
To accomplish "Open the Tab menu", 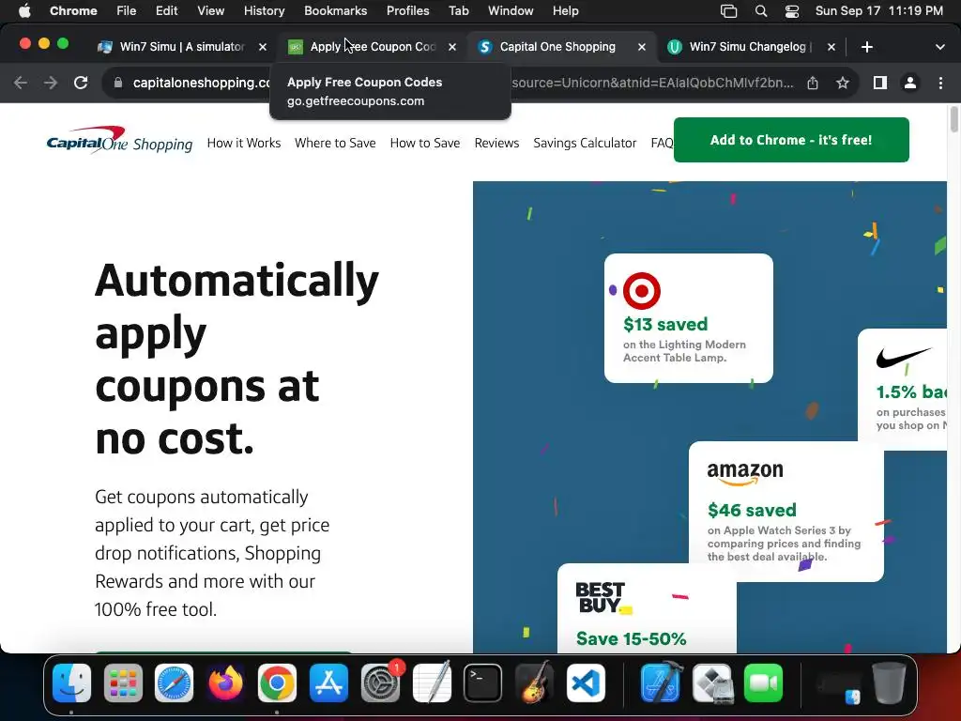I will pos(458,11).
